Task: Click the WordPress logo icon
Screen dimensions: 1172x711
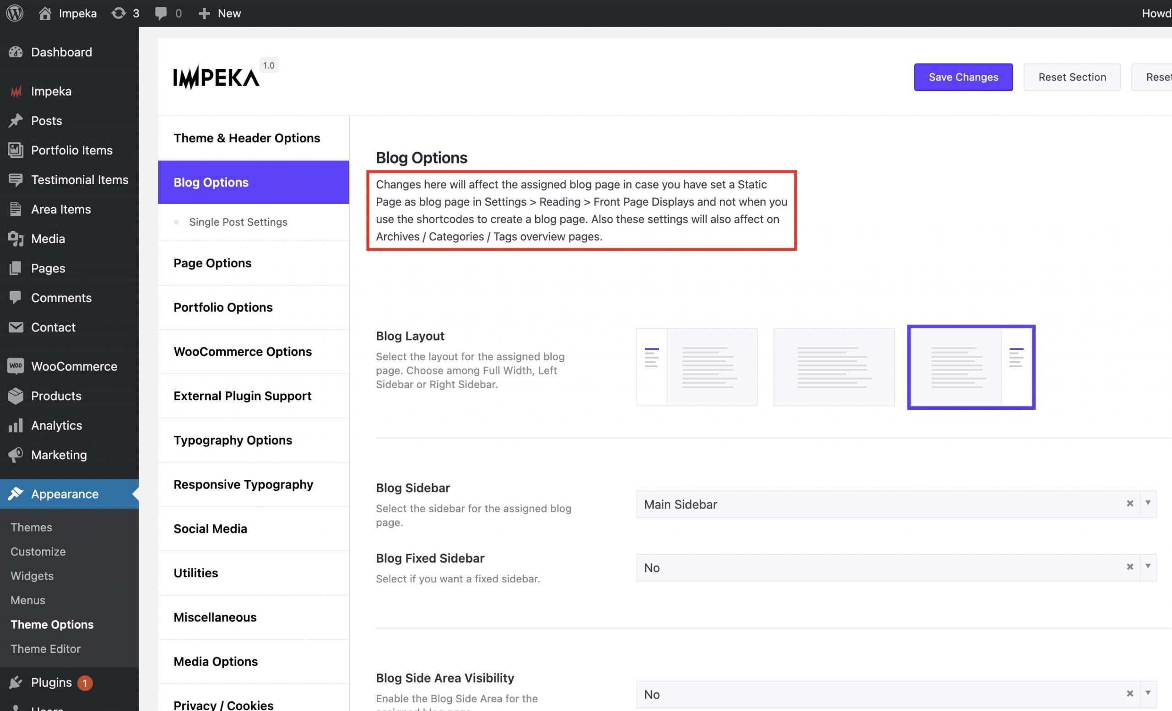Action: point(15,13)
